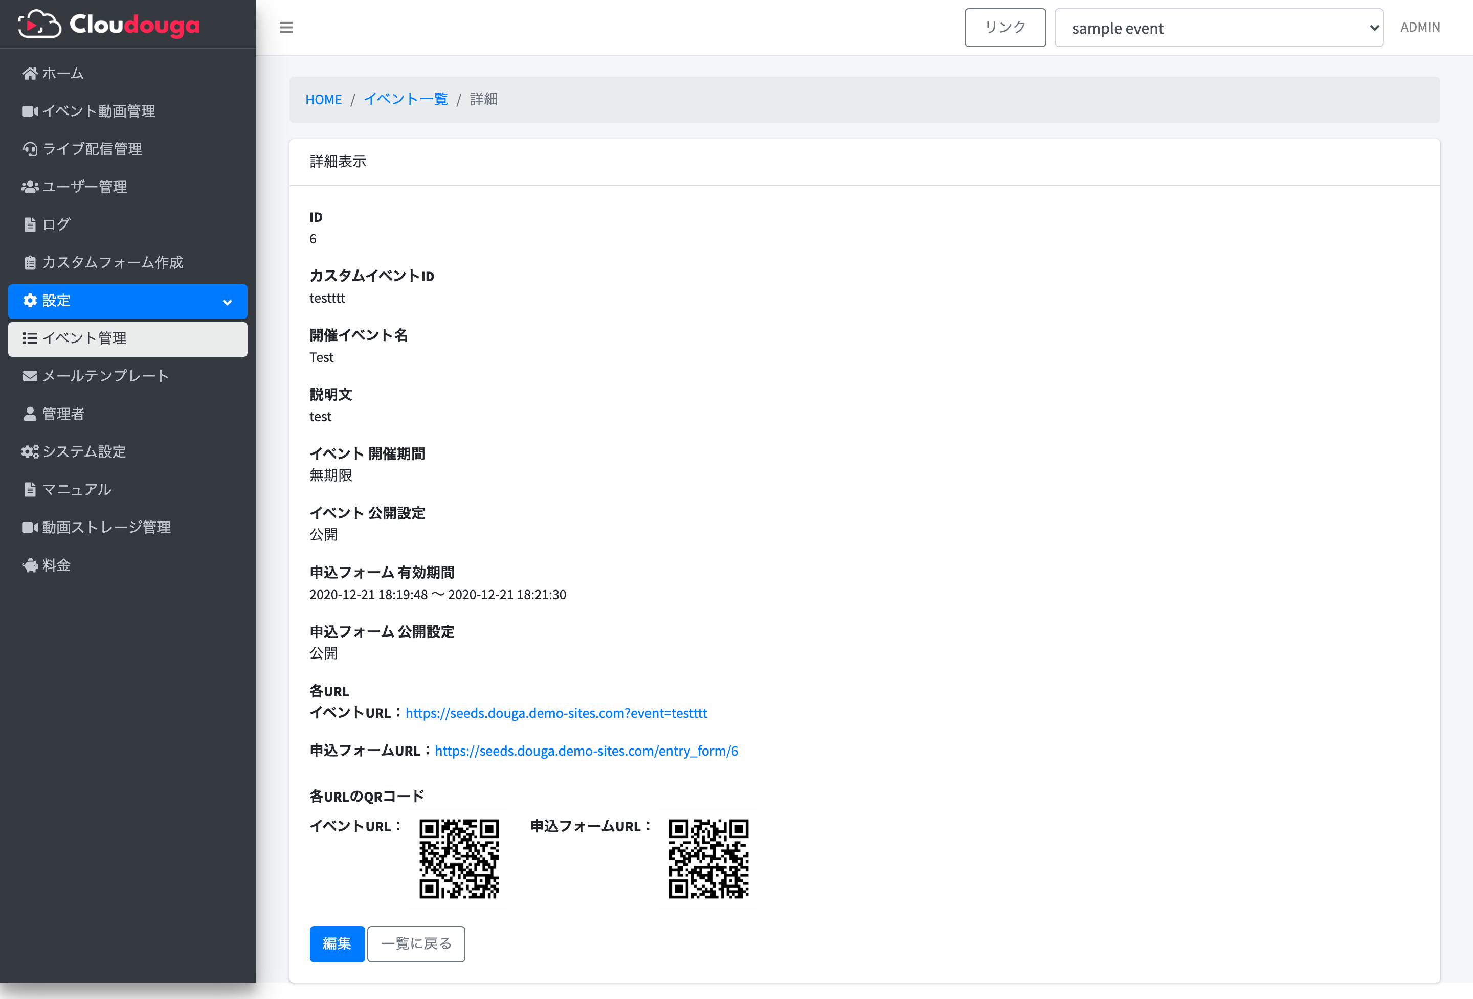Open イベント動画管理 in sidebar
Viewport: 1473px width, 999px height.
pos(127,111)
